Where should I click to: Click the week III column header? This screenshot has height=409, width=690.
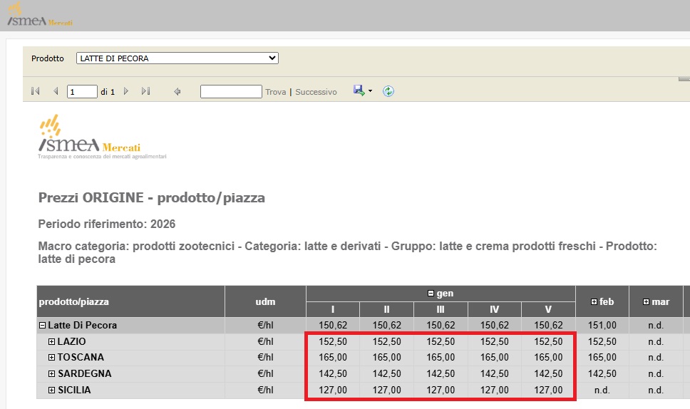coord(441,310)
